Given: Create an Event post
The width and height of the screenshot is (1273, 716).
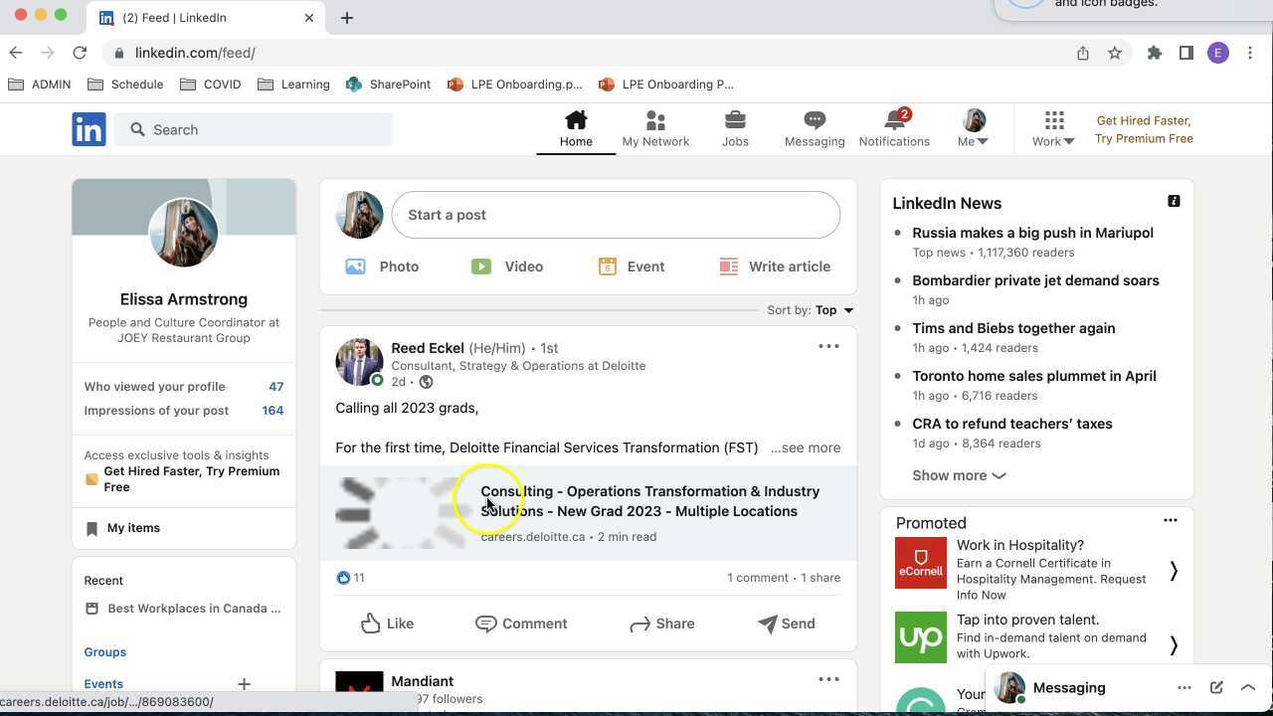Looking at the screenshot, I should point(630,266).
